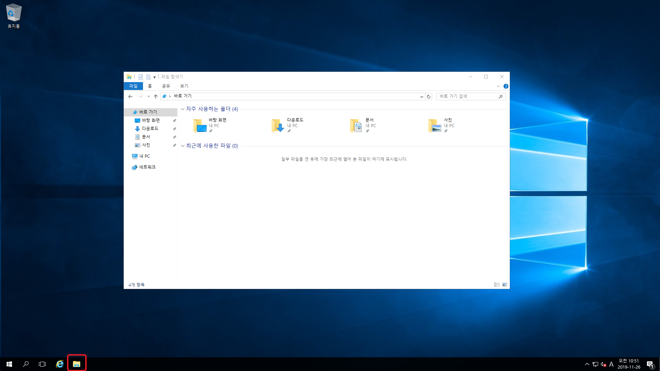Click the muted volume tray icon
The width and height of the screenshot is (660, 371).
(603, 364)
